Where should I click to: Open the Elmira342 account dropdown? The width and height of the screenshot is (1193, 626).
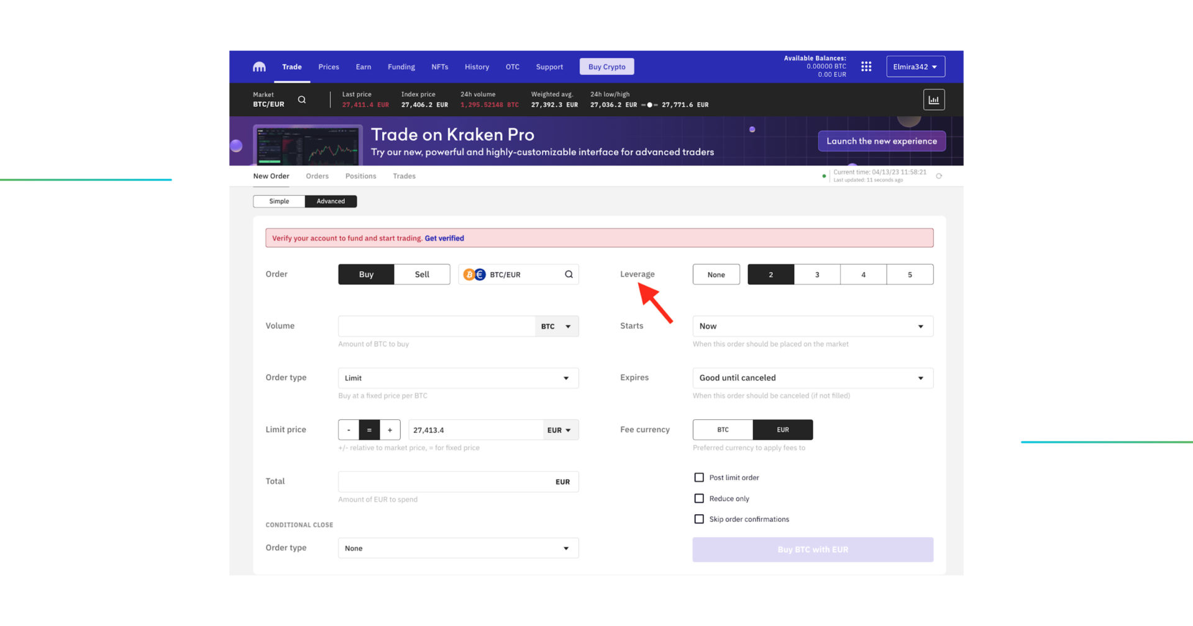(915, 67)
